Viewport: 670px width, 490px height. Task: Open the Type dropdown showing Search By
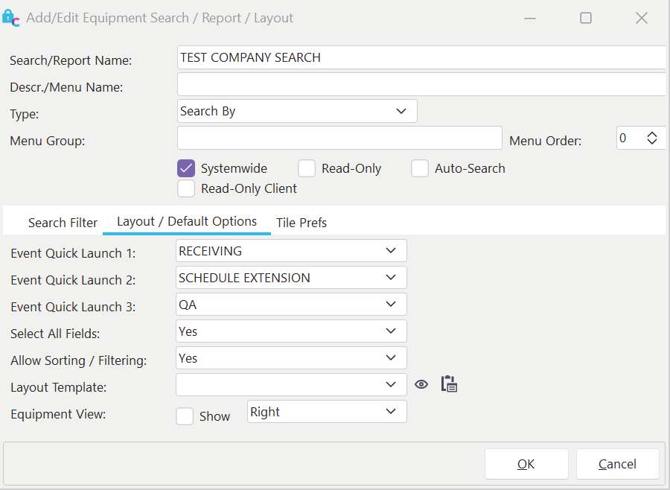(297, 111)
